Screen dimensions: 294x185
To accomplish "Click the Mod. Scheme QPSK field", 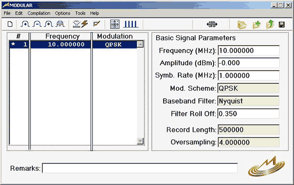I will 248,88.
